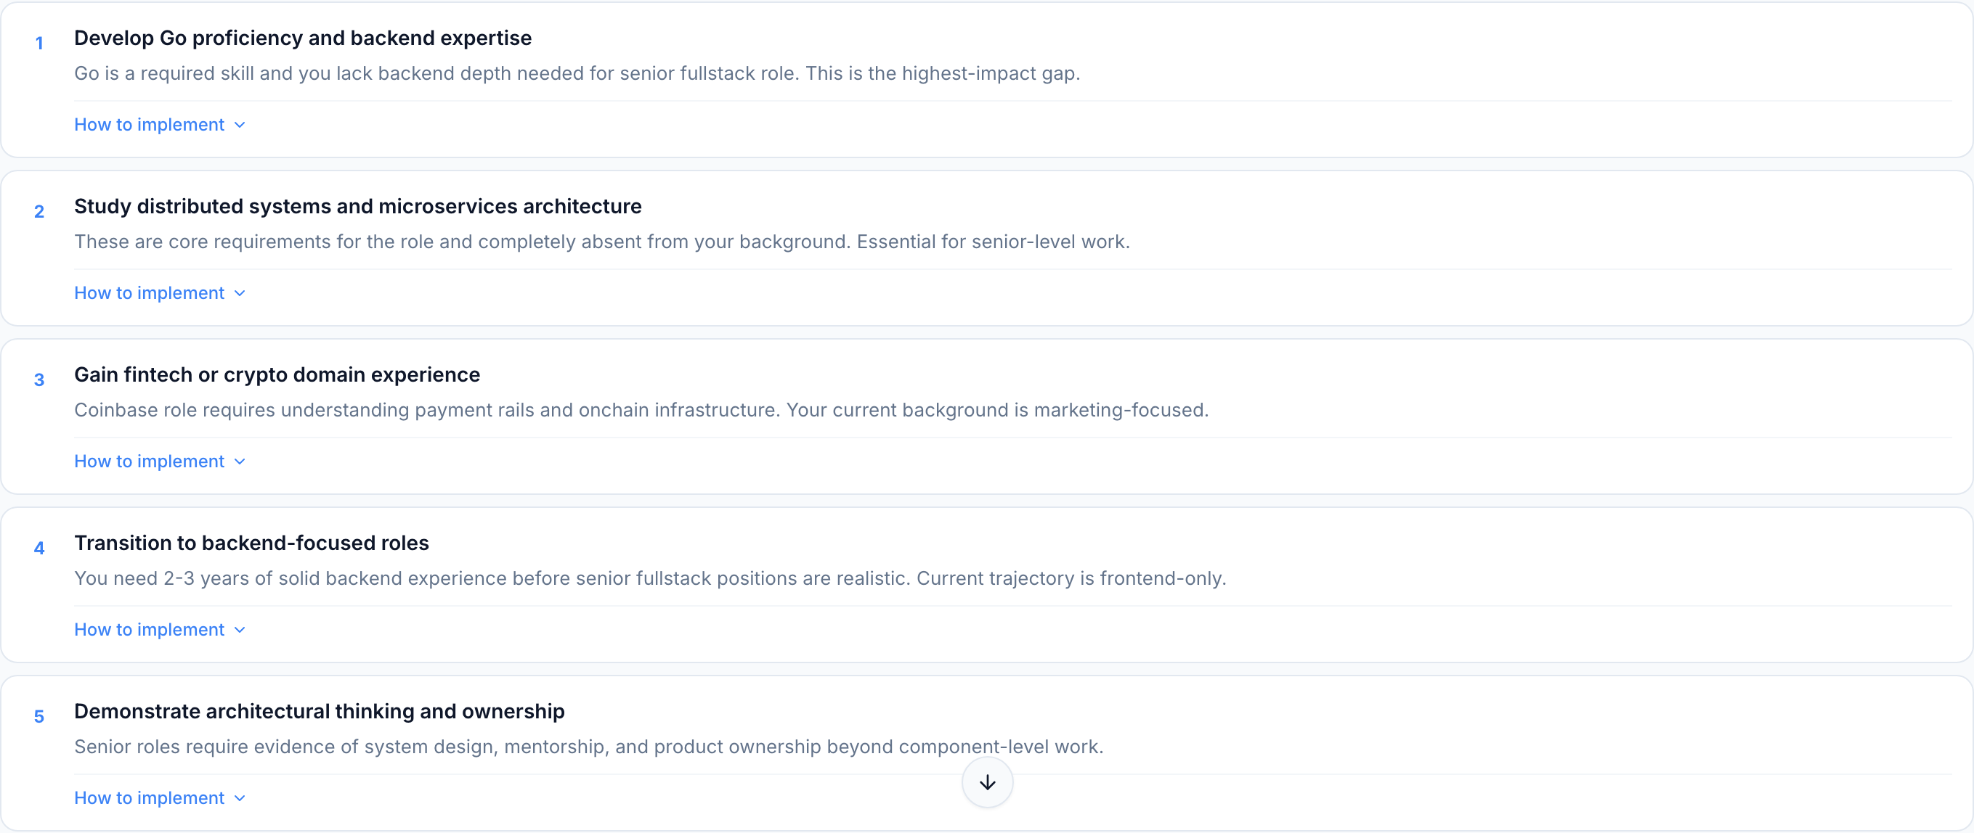Click the scroll-down arrow button

(x=987, y=782)
